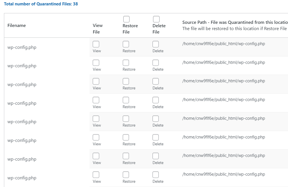The image size is (288, 187).
Task: Check the Delete File select-all header checkbox
Action: [x=156, y=19]
